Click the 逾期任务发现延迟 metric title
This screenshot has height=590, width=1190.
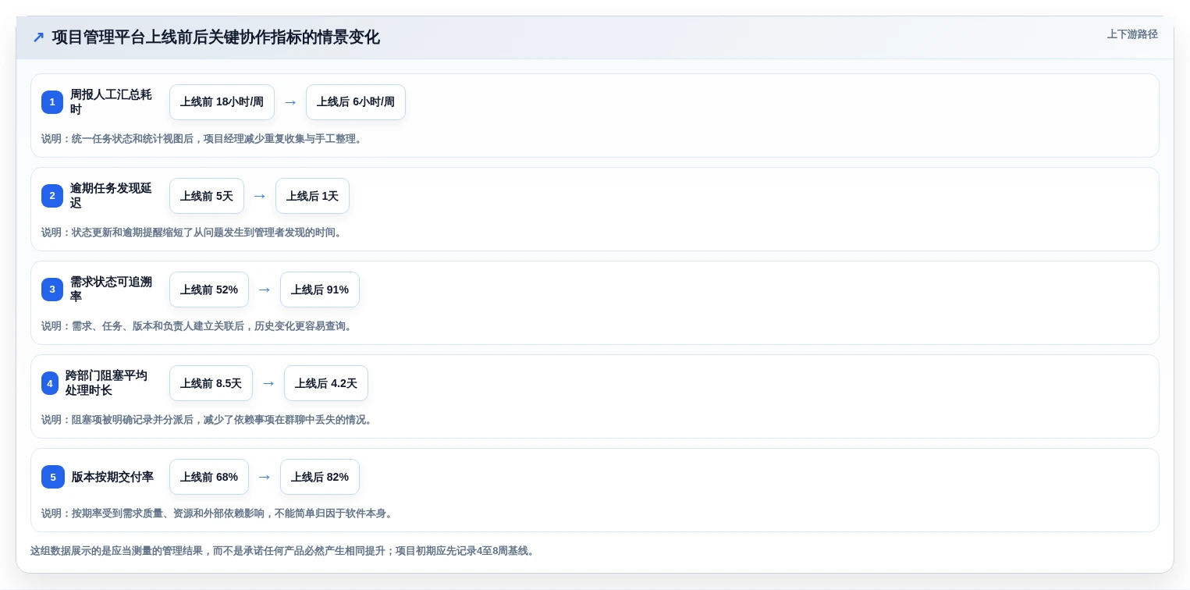(111, 196)
